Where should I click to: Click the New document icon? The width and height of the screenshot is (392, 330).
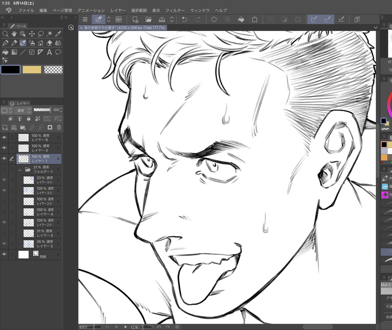point(135,20)
